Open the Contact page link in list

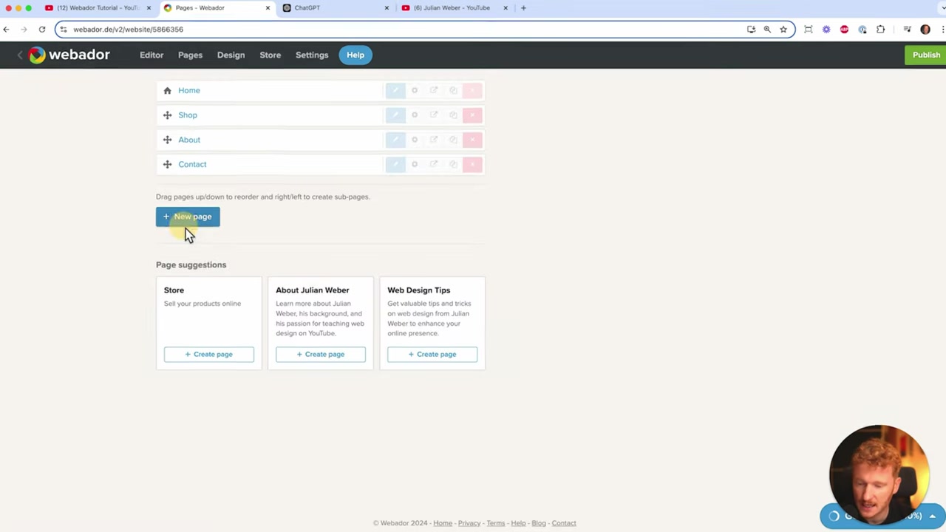point(192,164)
